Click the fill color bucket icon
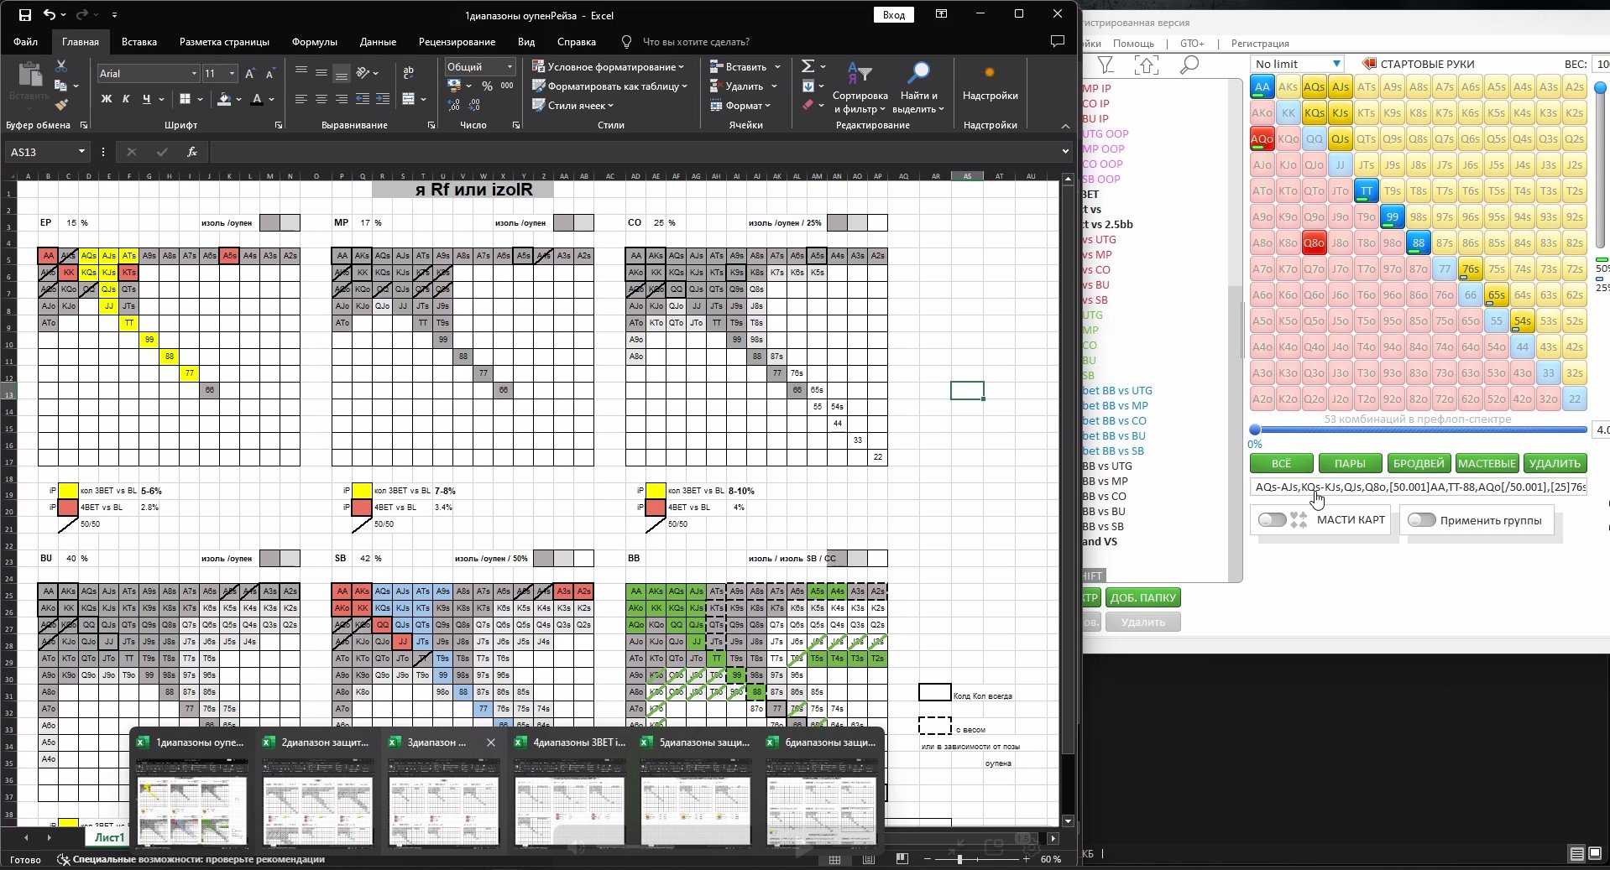 (223, 99)
